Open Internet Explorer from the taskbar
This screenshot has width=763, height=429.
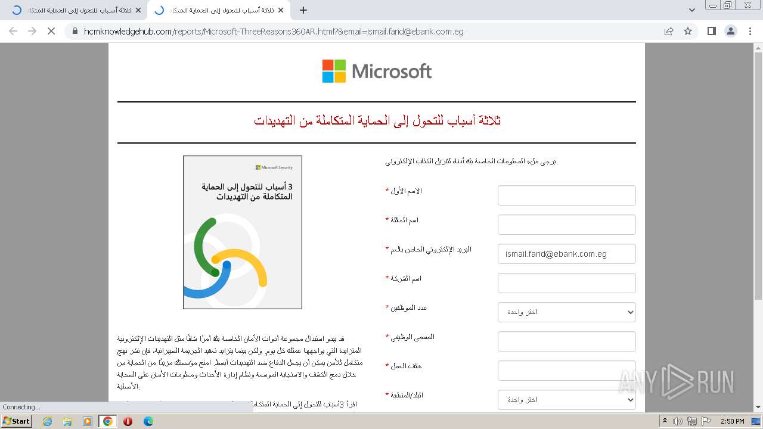click(x=48, y=421)
